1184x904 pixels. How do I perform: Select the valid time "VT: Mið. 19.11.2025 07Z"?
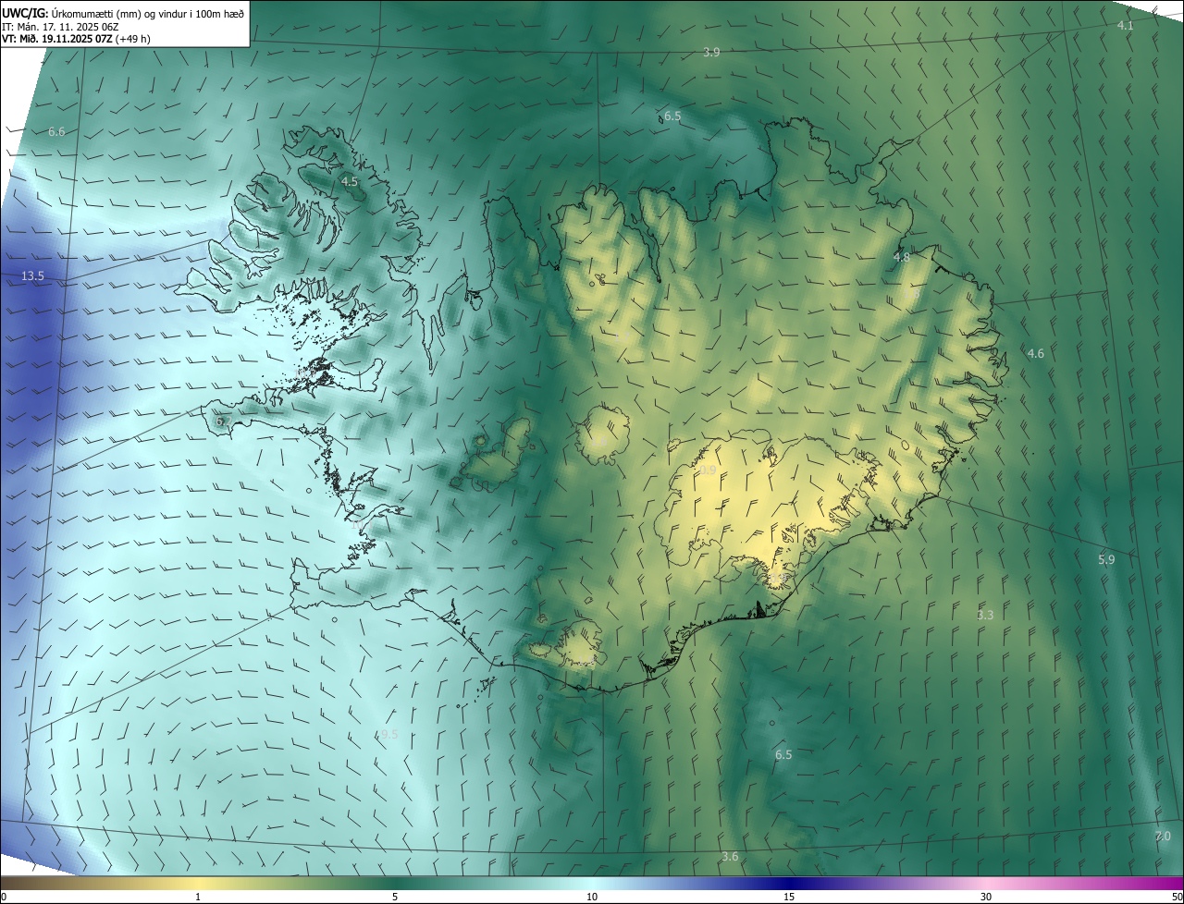(x=55, y=39)
